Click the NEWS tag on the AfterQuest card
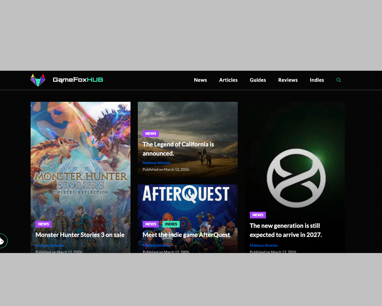The image size is (382, 306). 151,224
